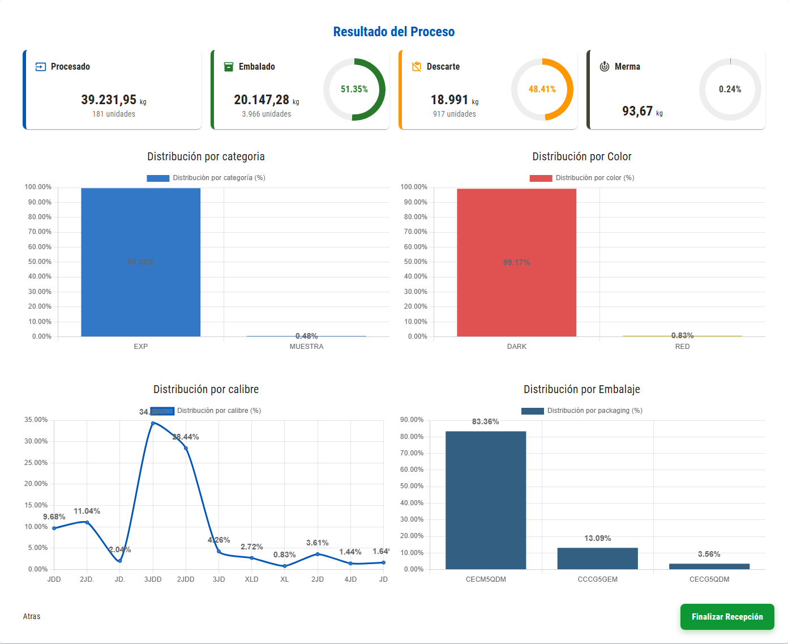
Task: Click the orange Descarte icon
Action: click(x=417, y=67)
